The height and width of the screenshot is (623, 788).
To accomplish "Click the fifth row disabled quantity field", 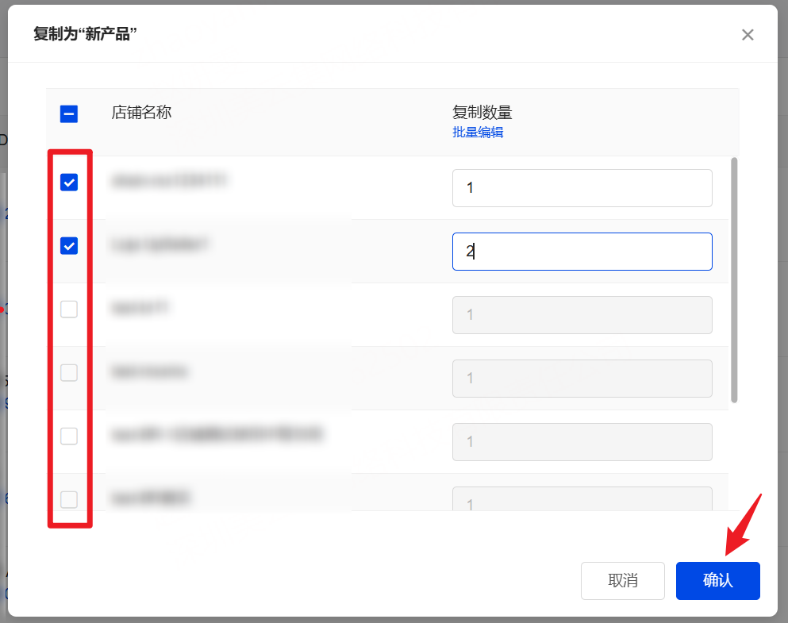I will (582, 442).
